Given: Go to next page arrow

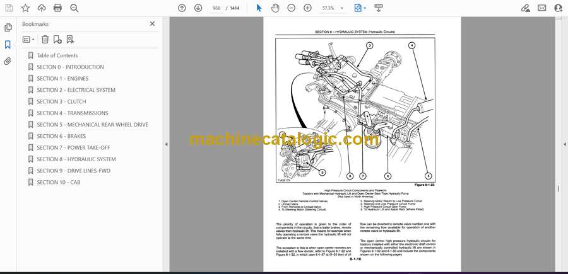Looking at the screenshot, I should [x=198, y=8].
